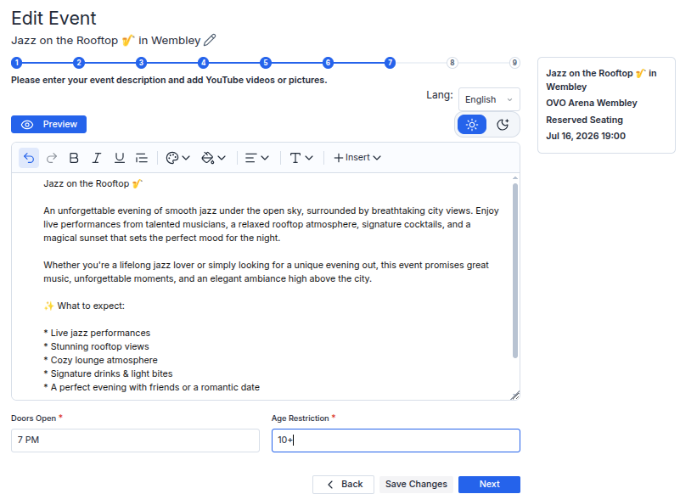The image size is (680, 494).
Task: Open the English language dropdown
Action: (x=489, y=100)
